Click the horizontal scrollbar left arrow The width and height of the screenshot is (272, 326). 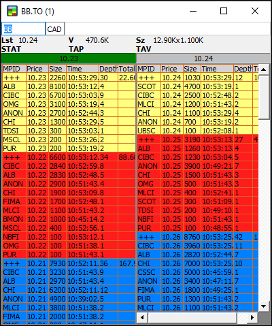coord(142,317)
